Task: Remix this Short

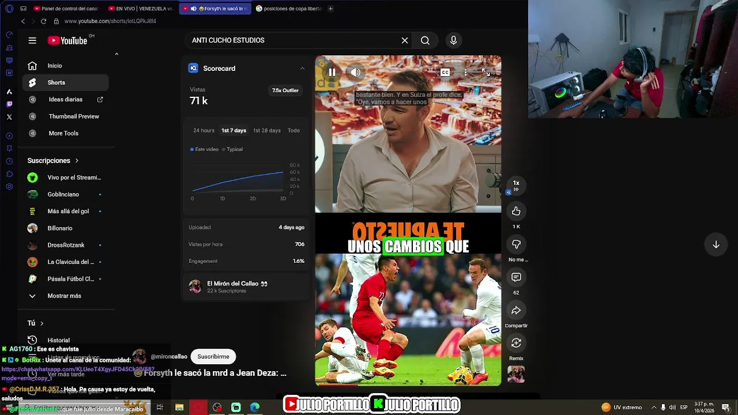Action: (516, 343)
